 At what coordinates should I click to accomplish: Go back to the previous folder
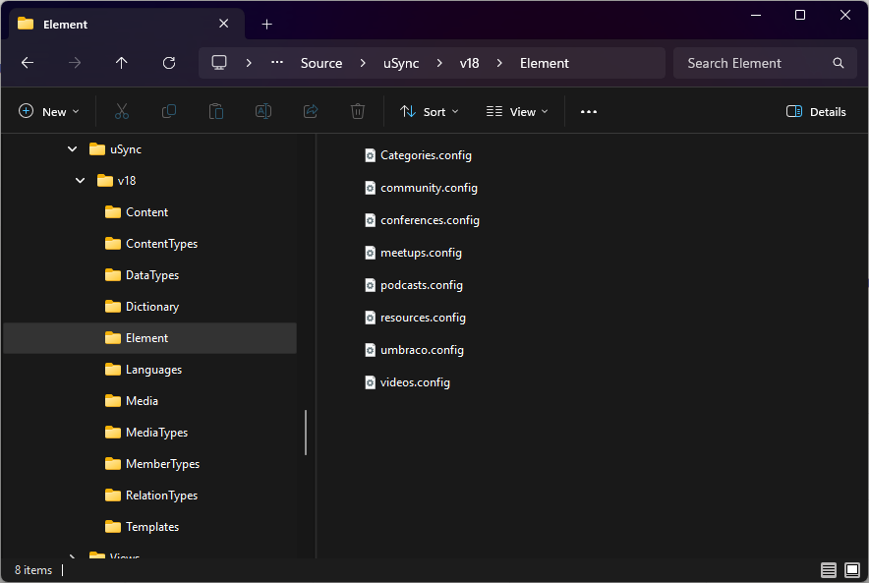point(28,63)
